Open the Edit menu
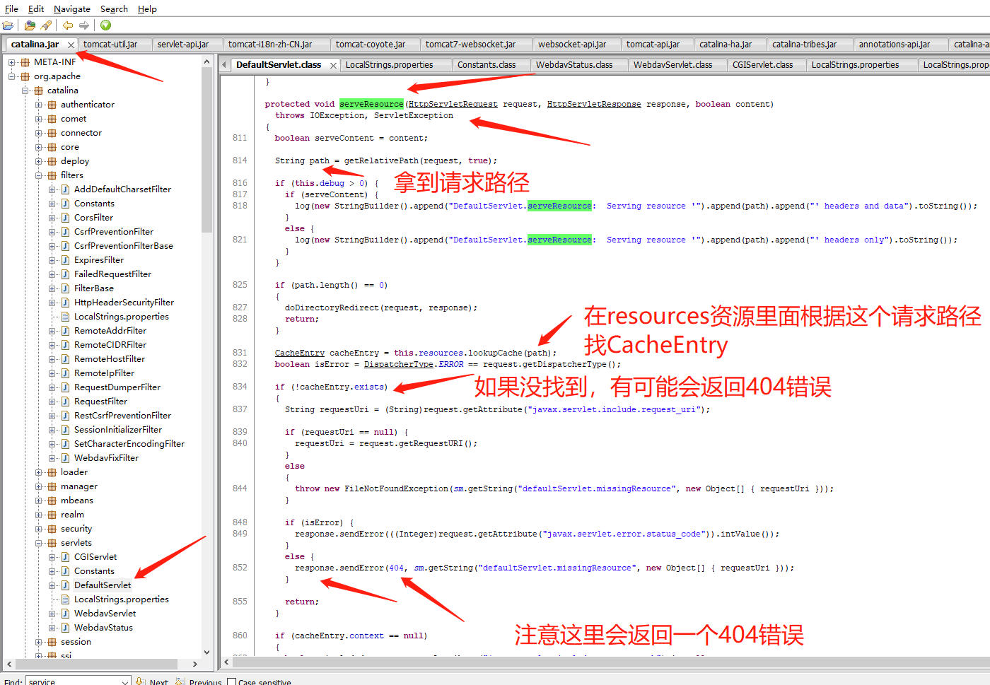The height and width of the screenshot is (685, 990). click(36, 9)
